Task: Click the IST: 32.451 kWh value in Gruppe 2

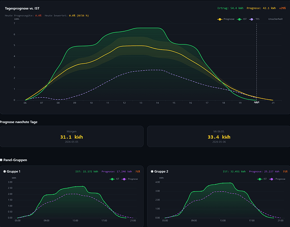Action: click(x=234, y=172)
